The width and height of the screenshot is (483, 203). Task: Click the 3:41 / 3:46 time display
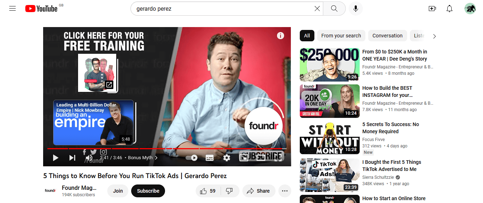coord(111,158)
